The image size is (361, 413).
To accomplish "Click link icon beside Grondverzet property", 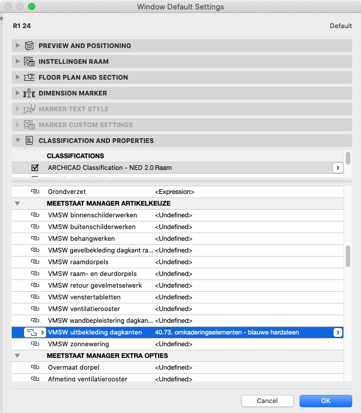I will coord(35,192).
